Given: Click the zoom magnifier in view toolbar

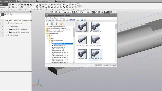Looking at the screenshot, I should (59, 12).
